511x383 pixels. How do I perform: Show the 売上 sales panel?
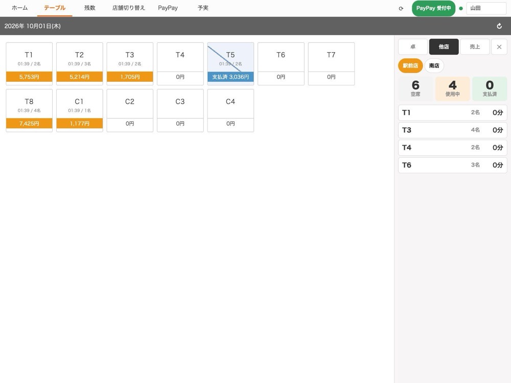475,47
